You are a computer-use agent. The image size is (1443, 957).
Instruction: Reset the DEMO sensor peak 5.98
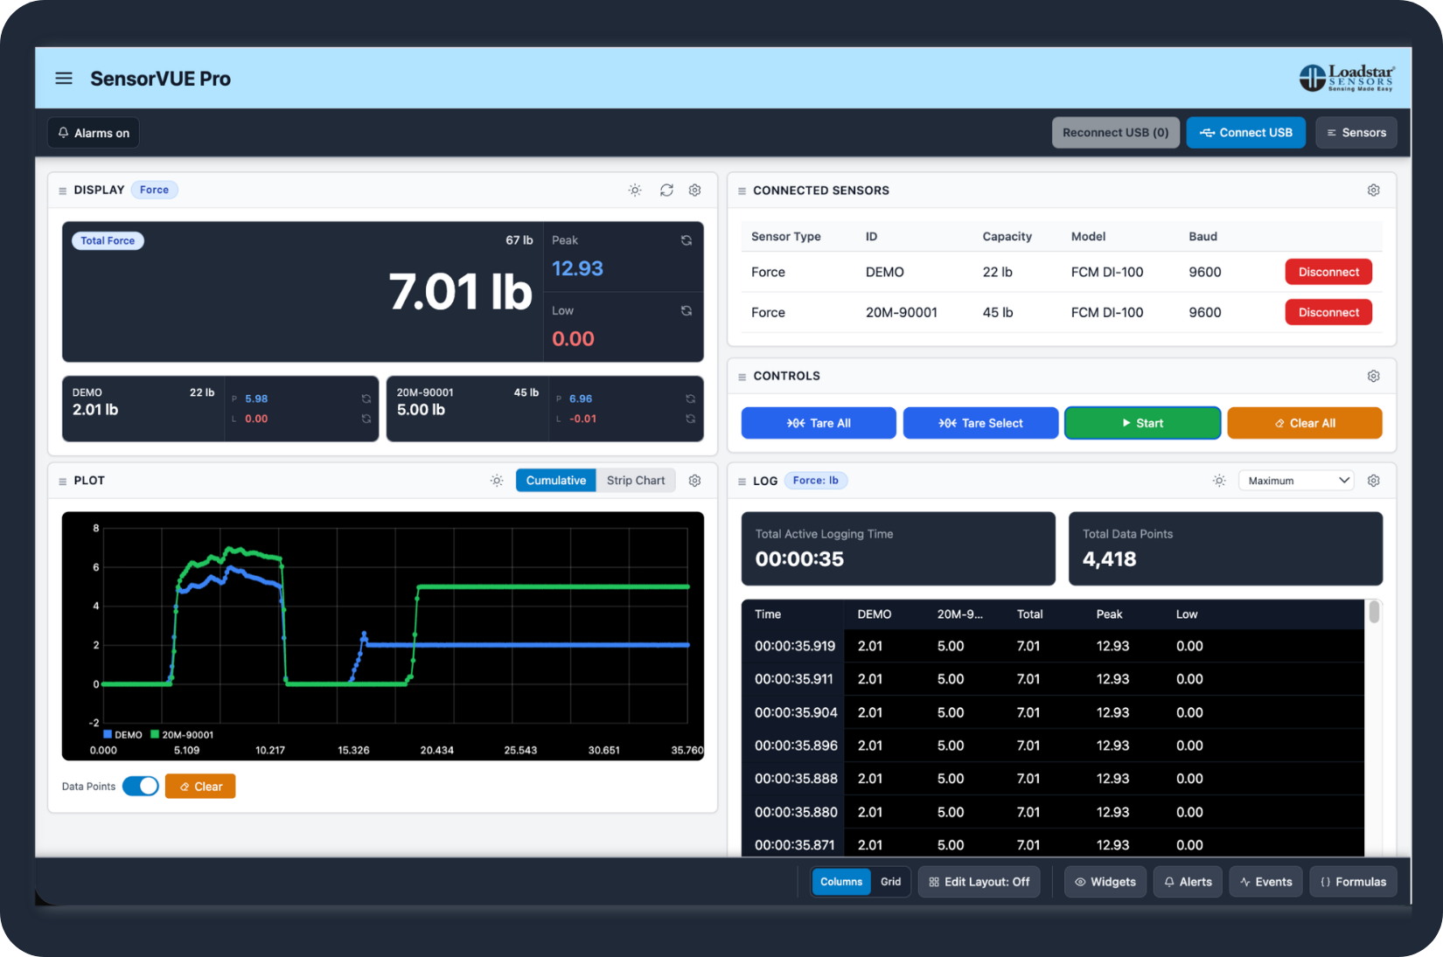[366, 399]
